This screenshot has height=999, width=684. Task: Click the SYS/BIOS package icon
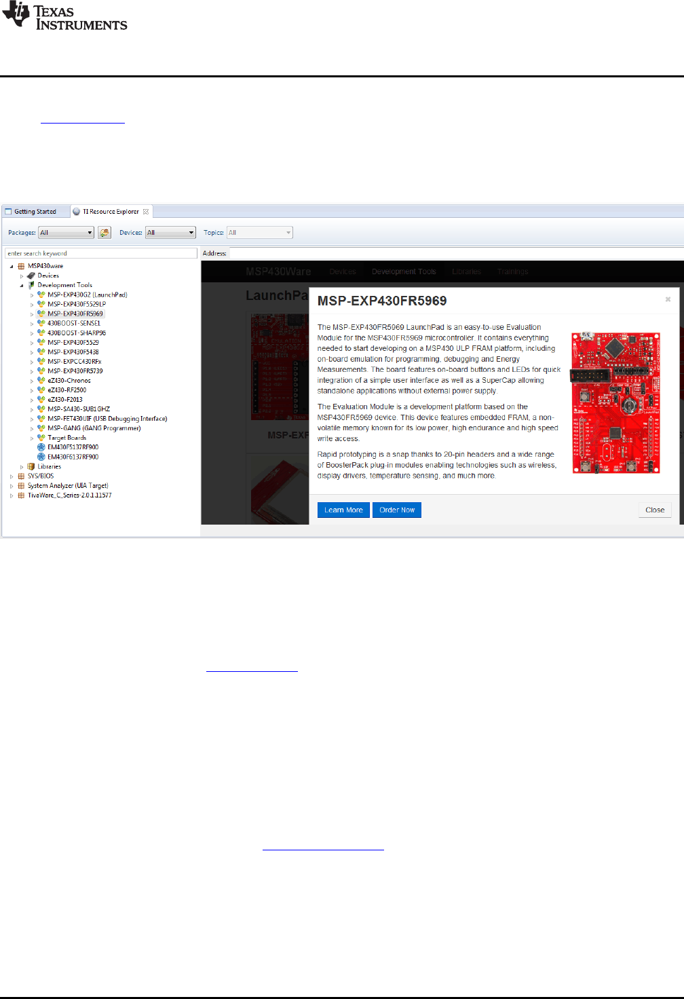coord(21,476)
